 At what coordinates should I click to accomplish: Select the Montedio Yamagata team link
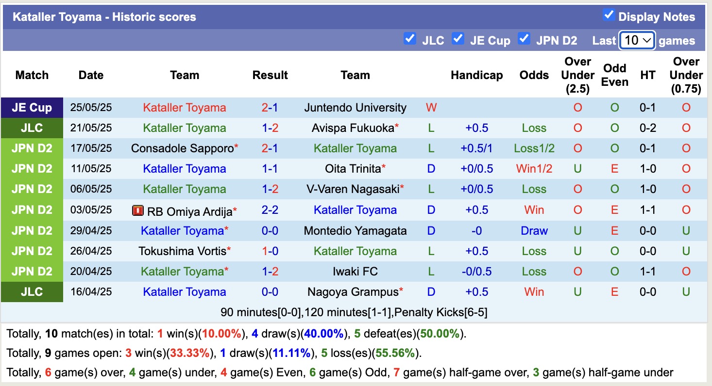[355, 231]
